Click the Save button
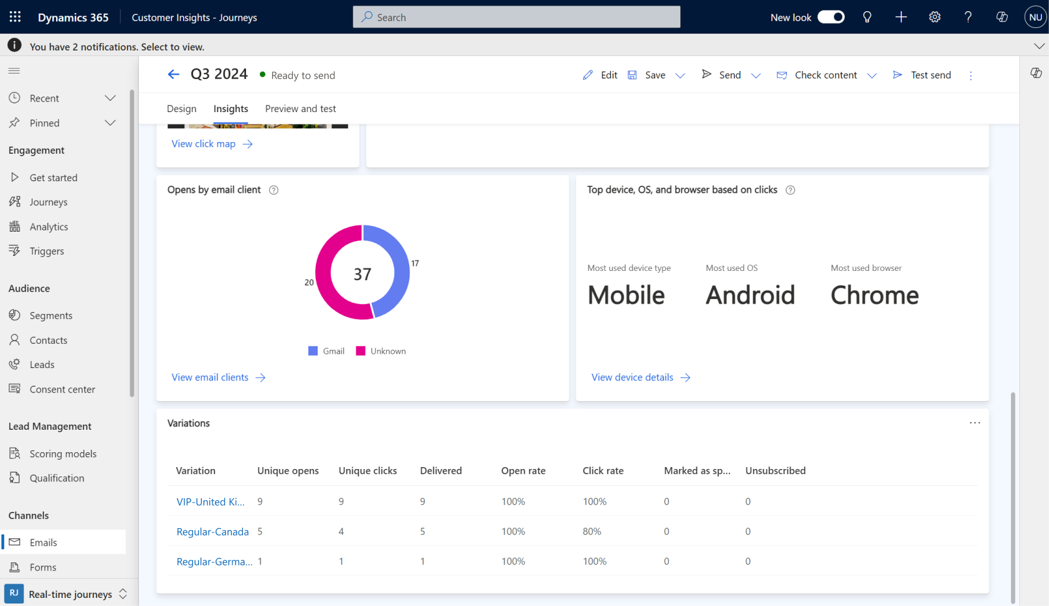The width and height of the screenshot is (1049, 606). (646, 75)
